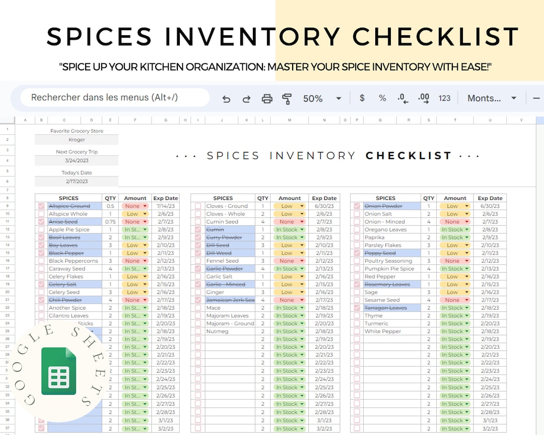The height and width of the screenshot is (435, 544).
Task: Click the Redo icon
Action: (246, 99)
